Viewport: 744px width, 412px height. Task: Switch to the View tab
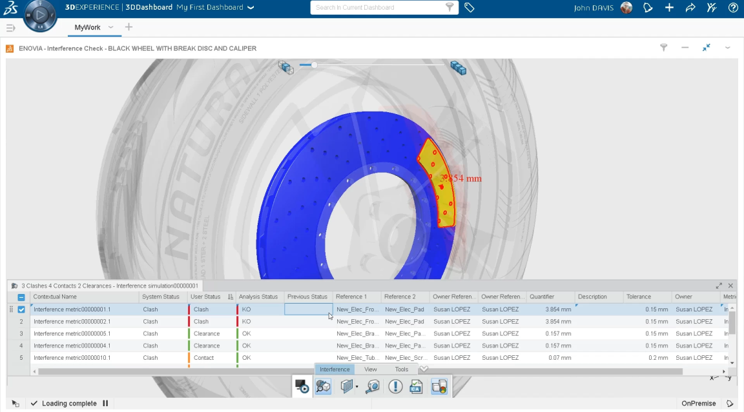click(370, 369)
